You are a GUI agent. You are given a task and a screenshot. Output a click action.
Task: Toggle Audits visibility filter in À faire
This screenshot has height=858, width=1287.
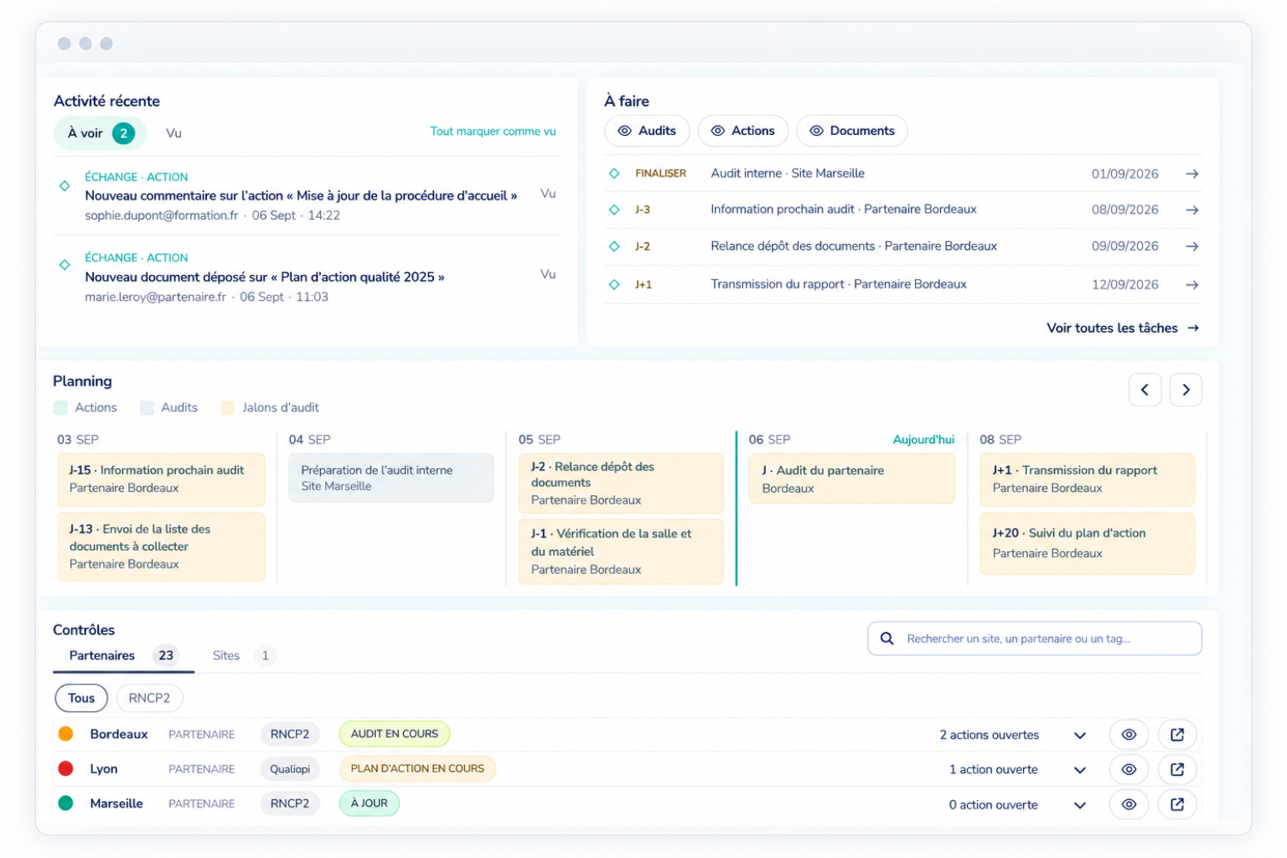tap(647, 131)
